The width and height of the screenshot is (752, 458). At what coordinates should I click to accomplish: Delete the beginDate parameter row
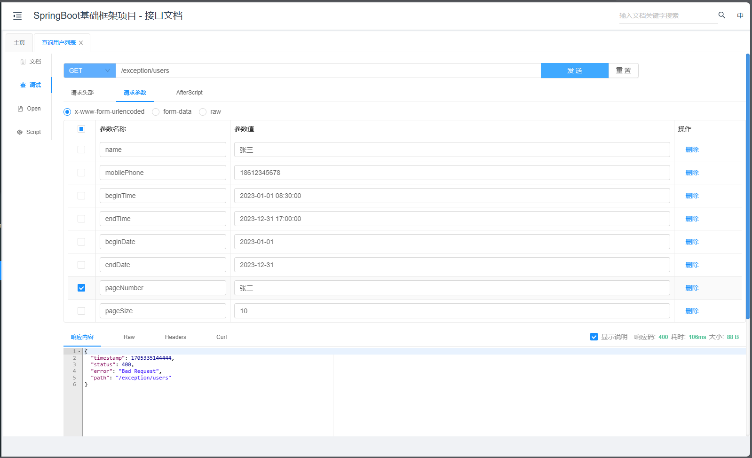[x=692, y=242]
